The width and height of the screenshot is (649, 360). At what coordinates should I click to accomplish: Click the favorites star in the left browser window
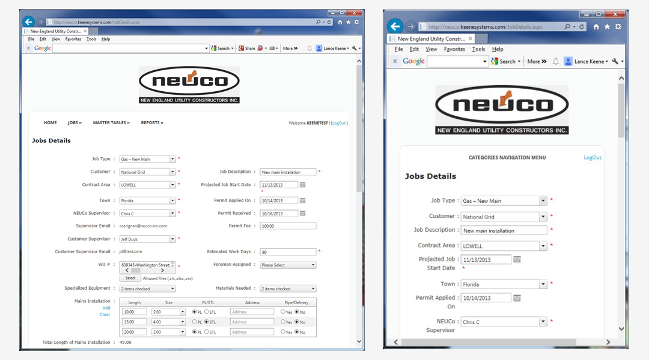(x=349, y=22)
